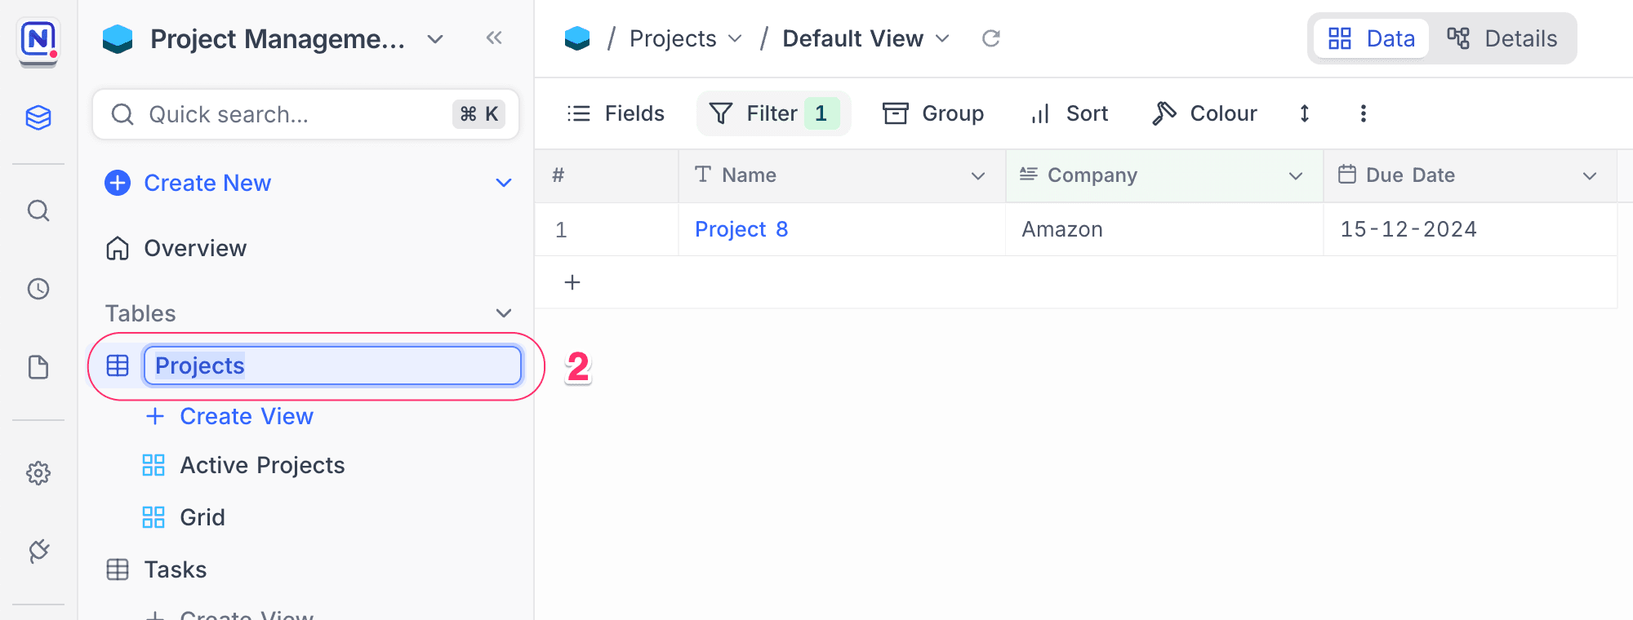Image resolution: width=1633 pixels, height=620 pixels.
Task: Collapse sidebar with double chevron icon
Action: tap(494, 38)
